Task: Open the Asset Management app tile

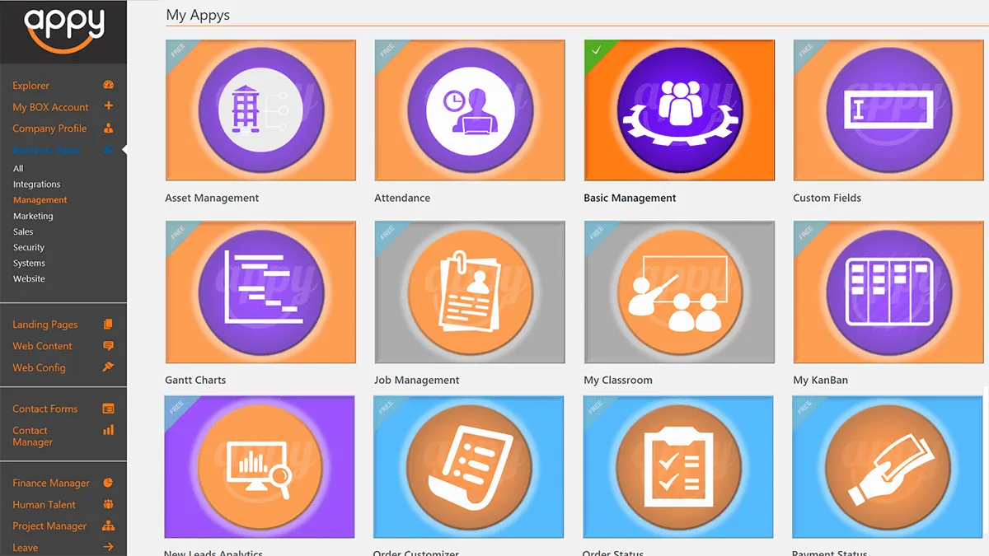Action: 260,110
